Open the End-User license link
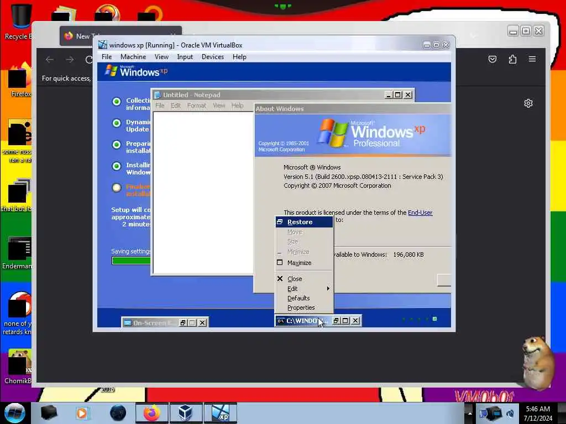The image size is (566, 424). (x=420, y=213)
